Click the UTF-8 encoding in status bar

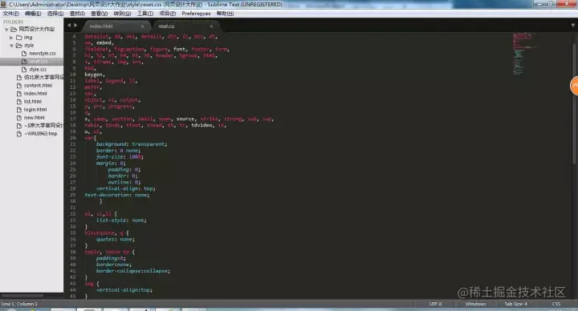[435, 304]
